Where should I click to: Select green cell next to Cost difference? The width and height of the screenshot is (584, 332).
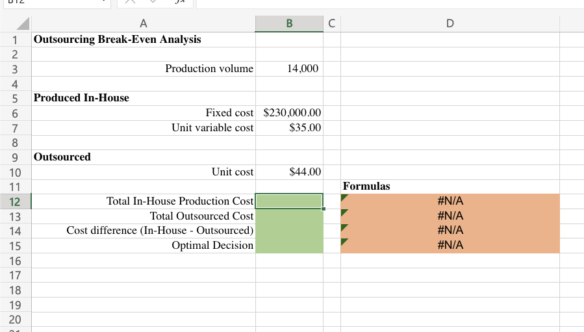(x=289, y=231)
